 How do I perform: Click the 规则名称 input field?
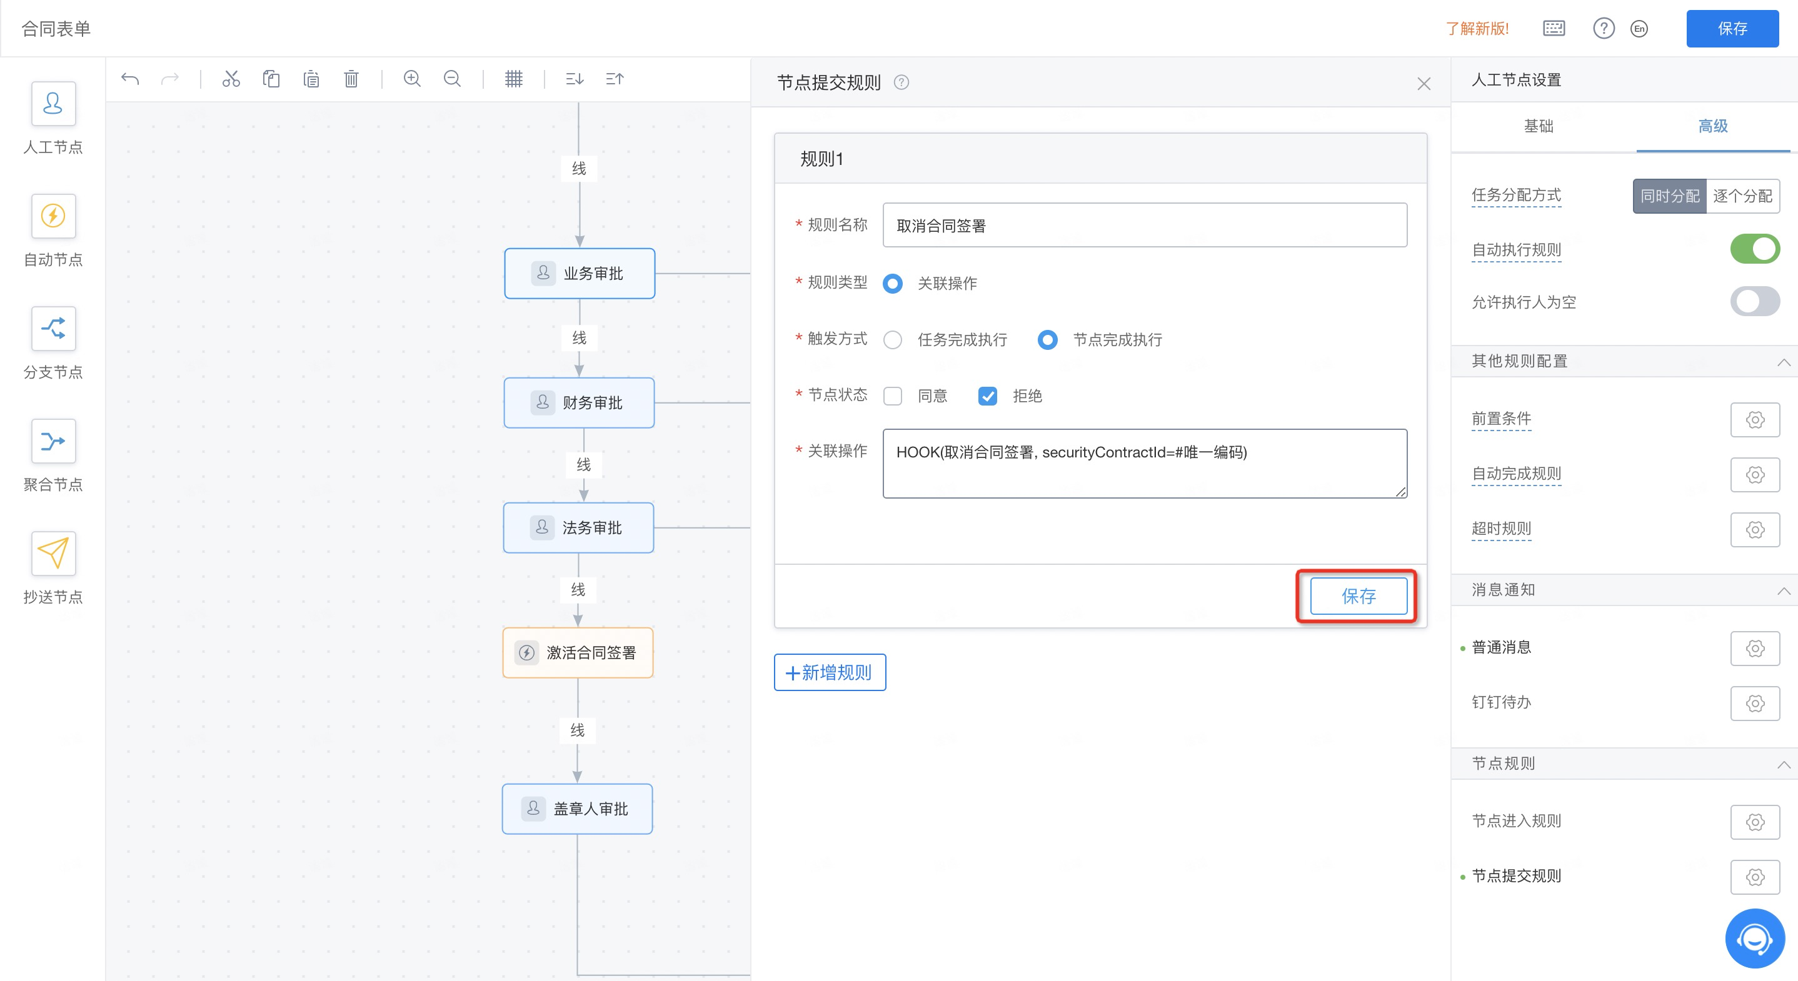1144,226
